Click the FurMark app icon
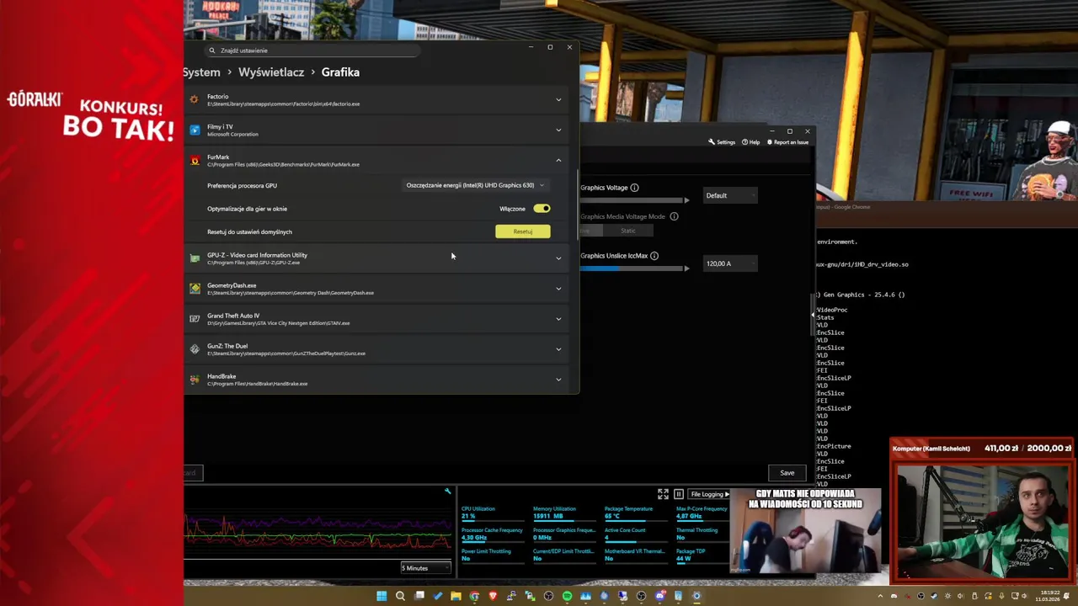This screenshot has height=606, width=1078. pyautogui.click(x=195, y=160)
